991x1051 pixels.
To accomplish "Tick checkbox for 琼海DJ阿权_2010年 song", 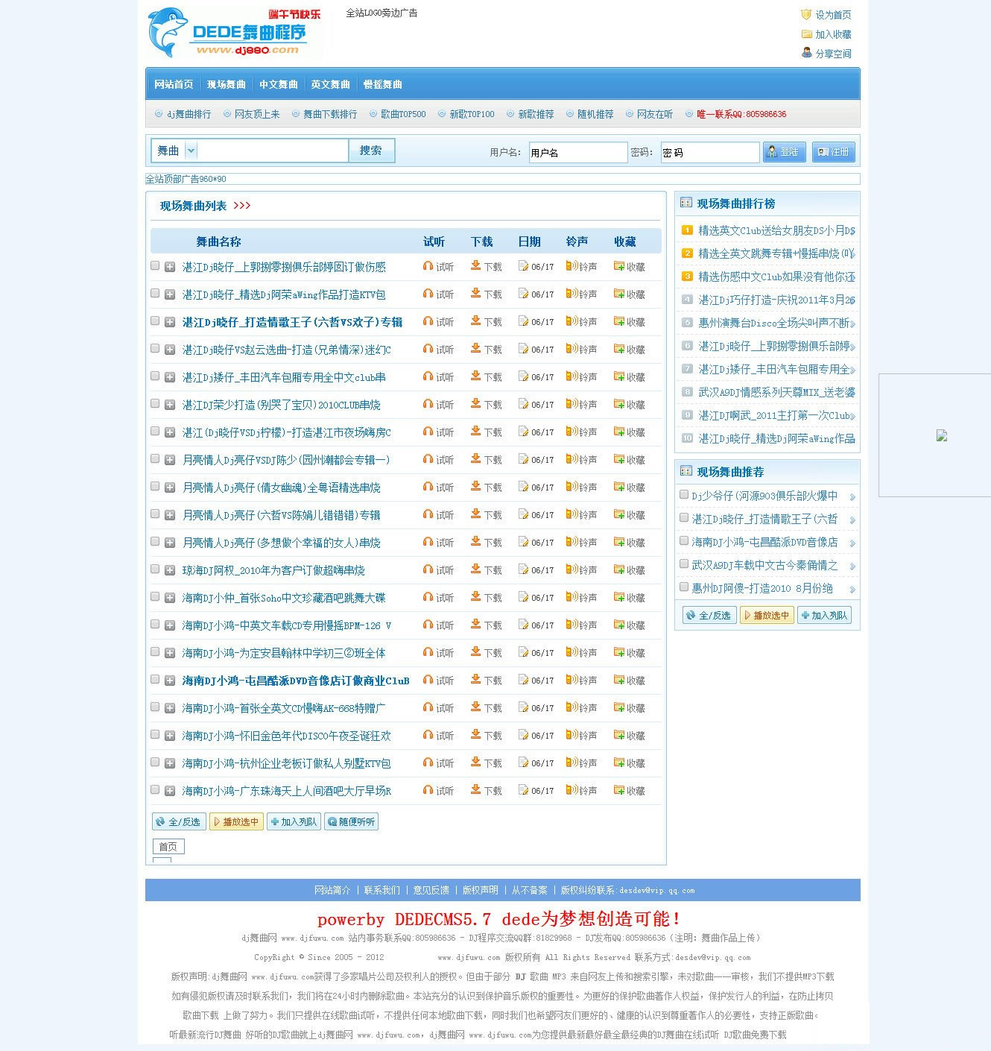I will pos(155,569).
